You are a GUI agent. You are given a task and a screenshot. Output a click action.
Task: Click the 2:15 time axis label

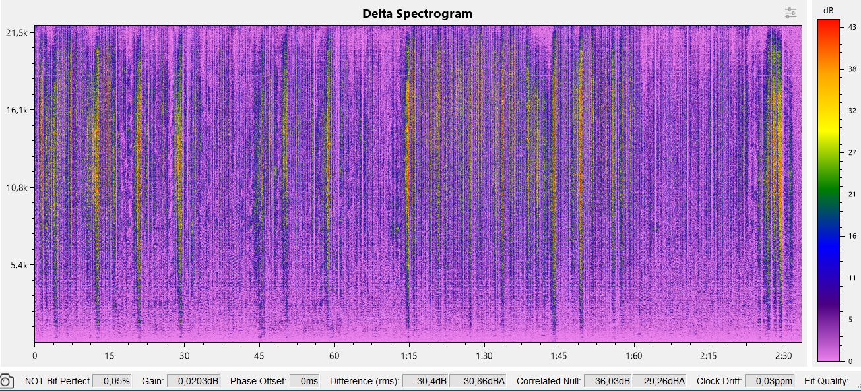click(709, 355)
